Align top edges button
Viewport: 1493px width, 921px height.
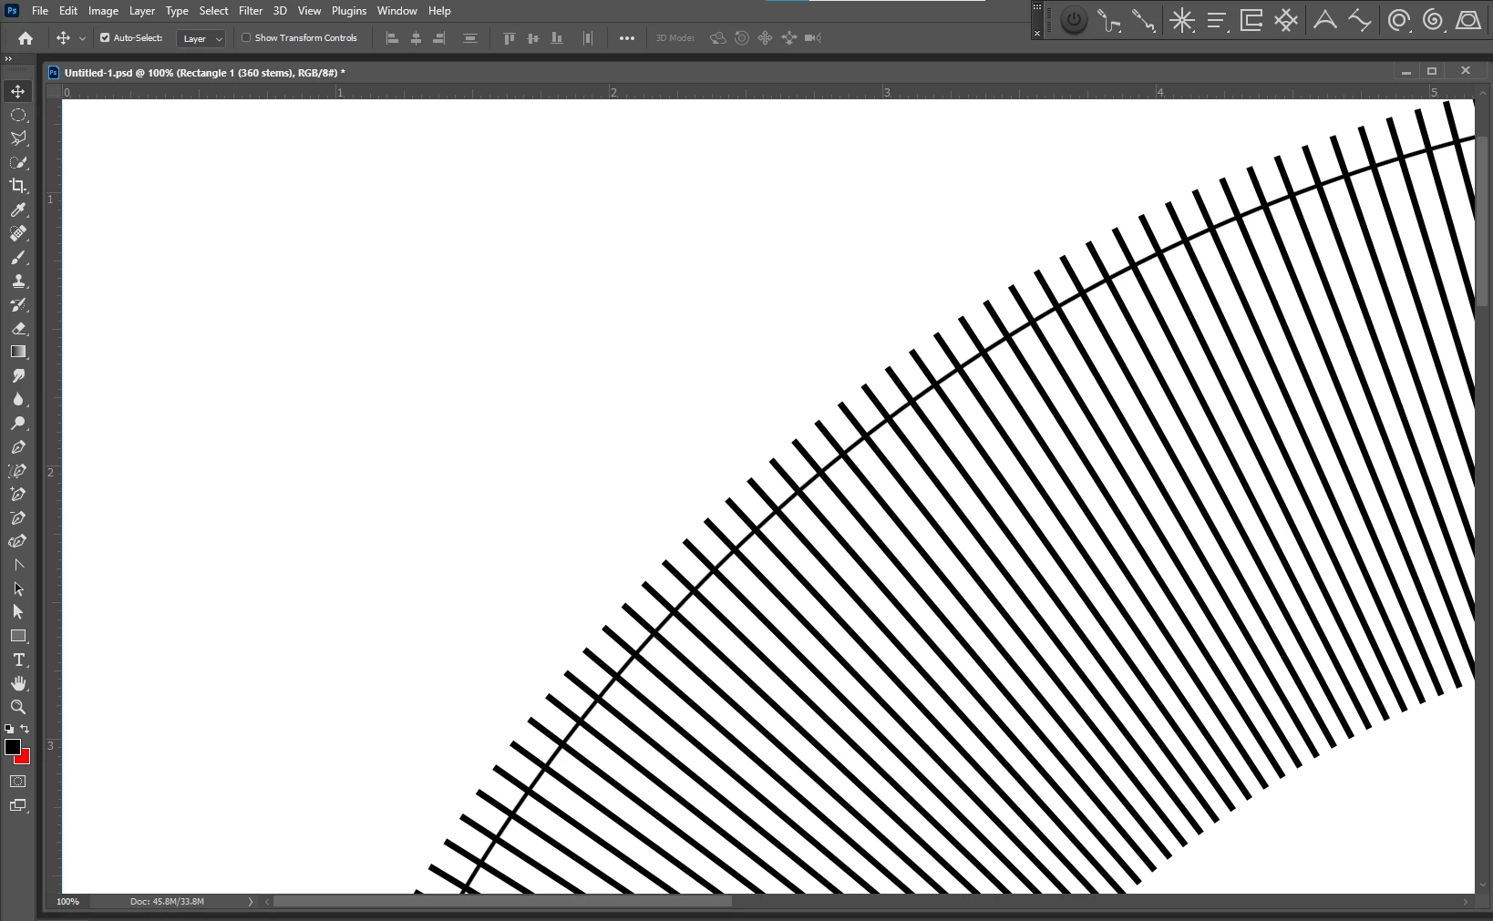click(510, 38)
